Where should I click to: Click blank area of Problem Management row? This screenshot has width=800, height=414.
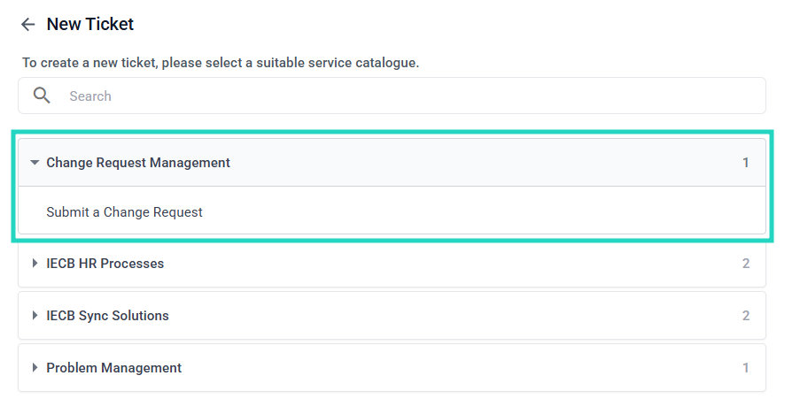tap(461, 368)
